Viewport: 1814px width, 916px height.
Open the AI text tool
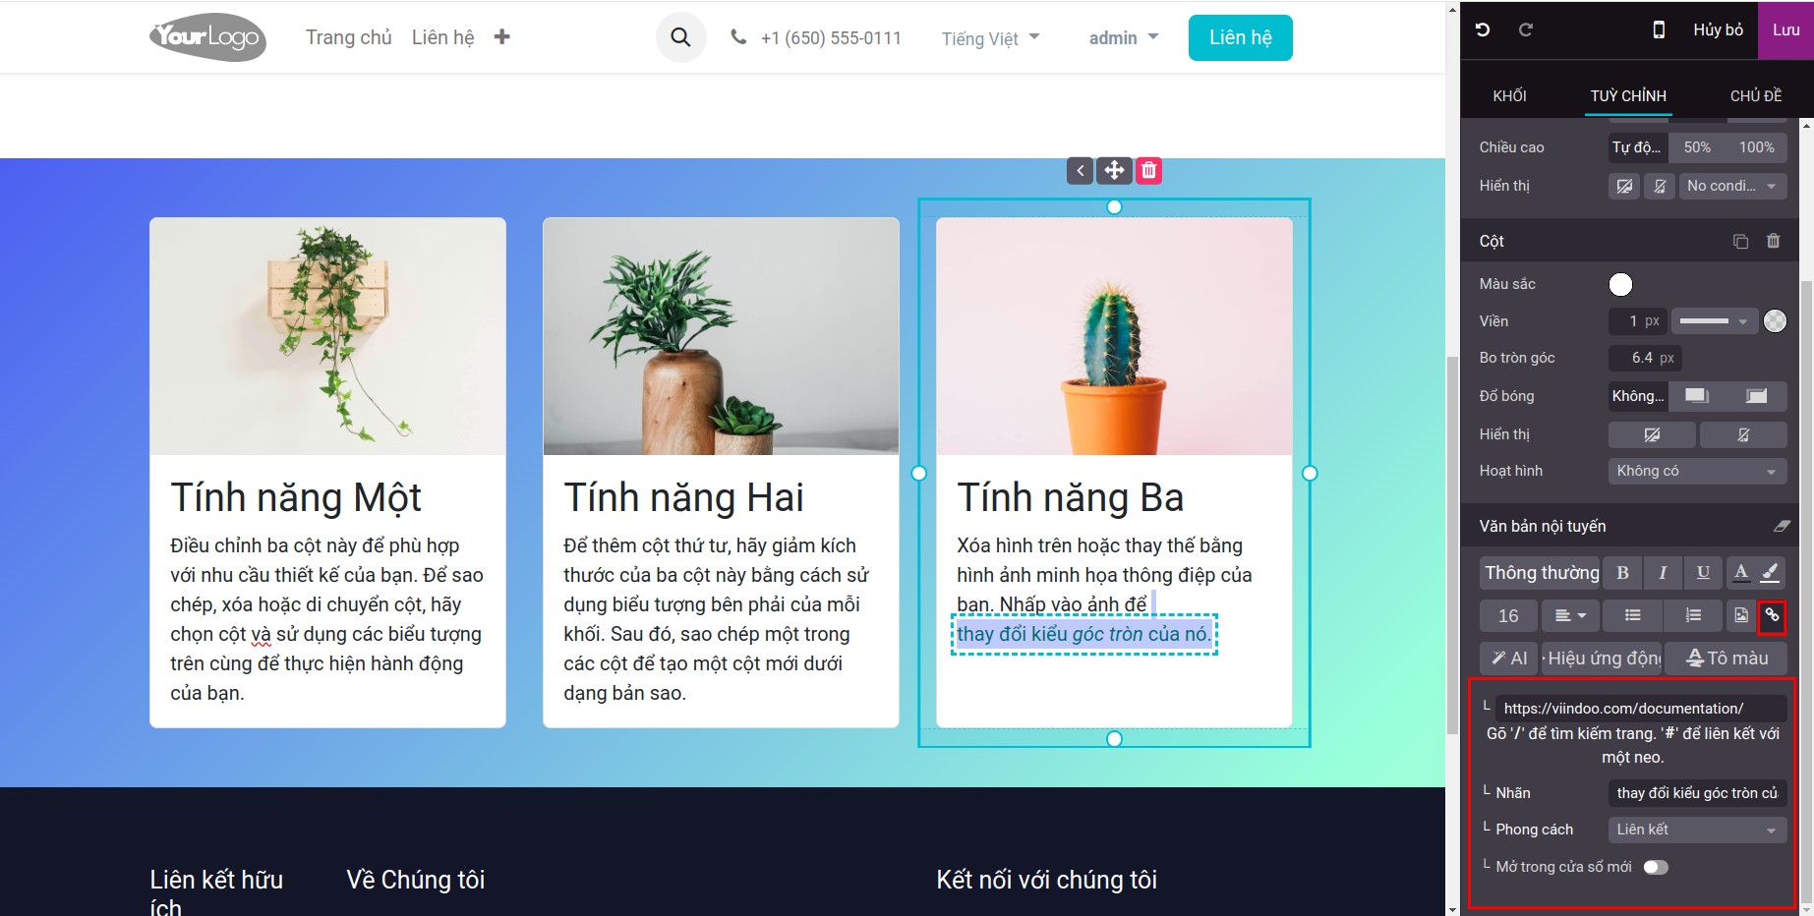pos(1508,658)
